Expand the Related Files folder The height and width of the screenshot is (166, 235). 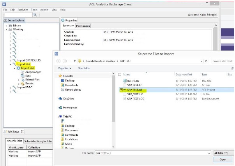pyautogui.click(x=19, y=80)
